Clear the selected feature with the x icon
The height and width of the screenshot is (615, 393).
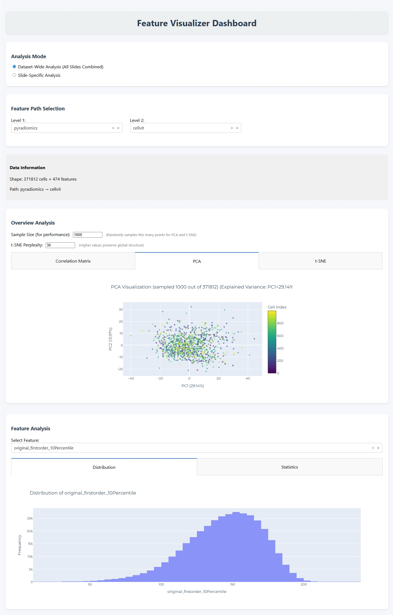pyautogui.click(x=373, y=448)
